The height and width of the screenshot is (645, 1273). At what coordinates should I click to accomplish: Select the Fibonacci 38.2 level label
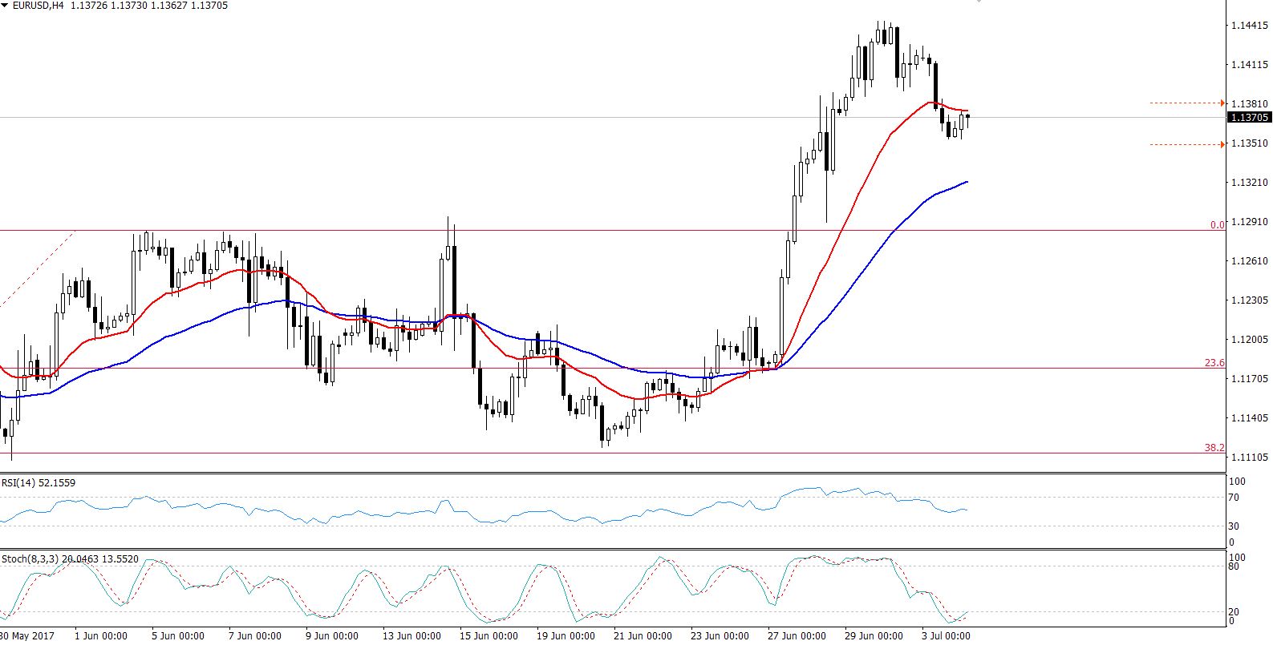[x=1214, y=448]
